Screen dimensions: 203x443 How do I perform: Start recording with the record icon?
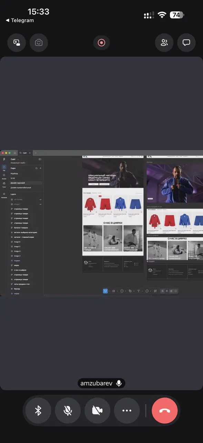point(101,43)
